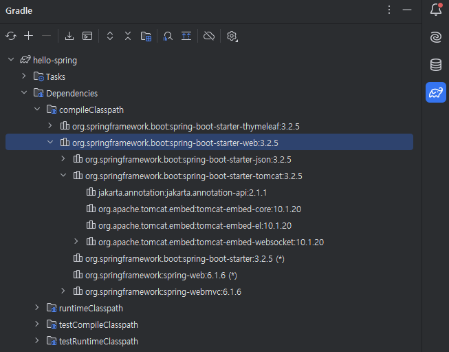
Task: Select spring-boot-starter-web:3.2.5 row
Action: point(209,142)
